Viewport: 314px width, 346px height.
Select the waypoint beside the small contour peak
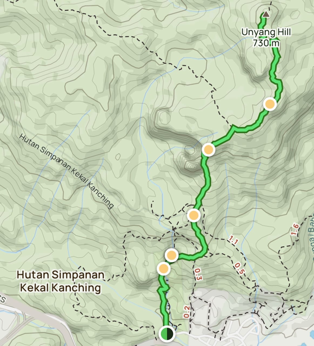(208, 150)
